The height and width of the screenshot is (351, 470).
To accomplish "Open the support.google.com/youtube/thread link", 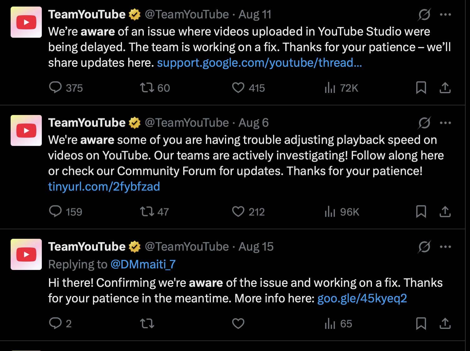I will [259, 63].
